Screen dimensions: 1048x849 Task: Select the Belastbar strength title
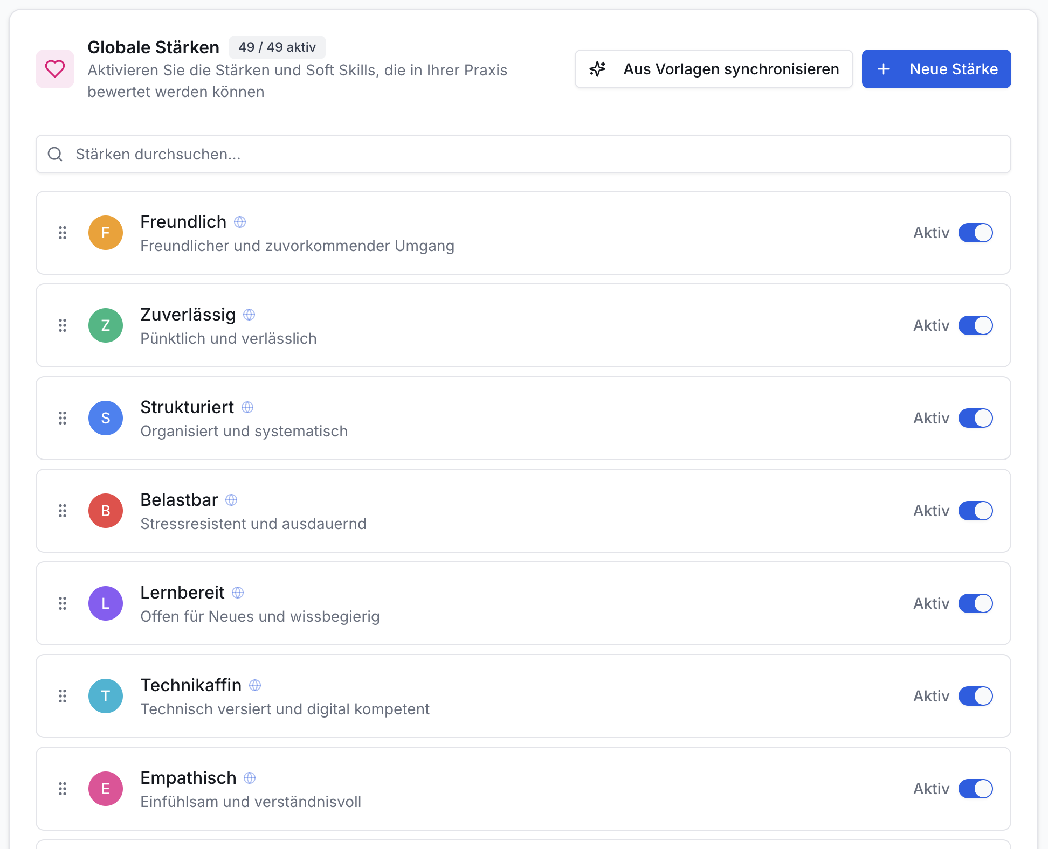coord(179,500)
